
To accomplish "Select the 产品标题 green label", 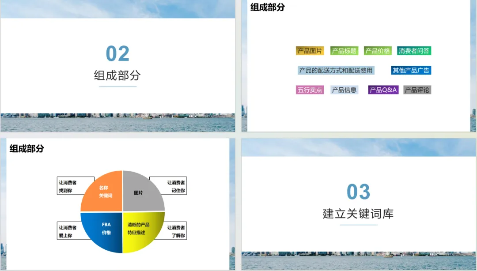I will [x=344, y=51].
